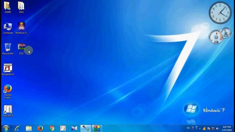Click the small memory meter gadget dial

click(x=226, y=33)
